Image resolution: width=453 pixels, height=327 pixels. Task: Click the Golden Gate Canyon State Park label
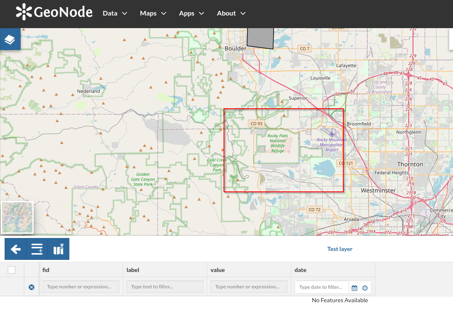143,179
